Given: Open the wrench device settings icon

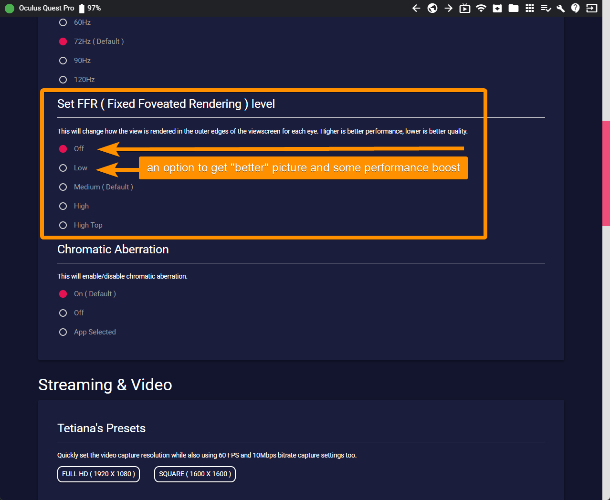Looking at the screenshot, I should 561,8.
